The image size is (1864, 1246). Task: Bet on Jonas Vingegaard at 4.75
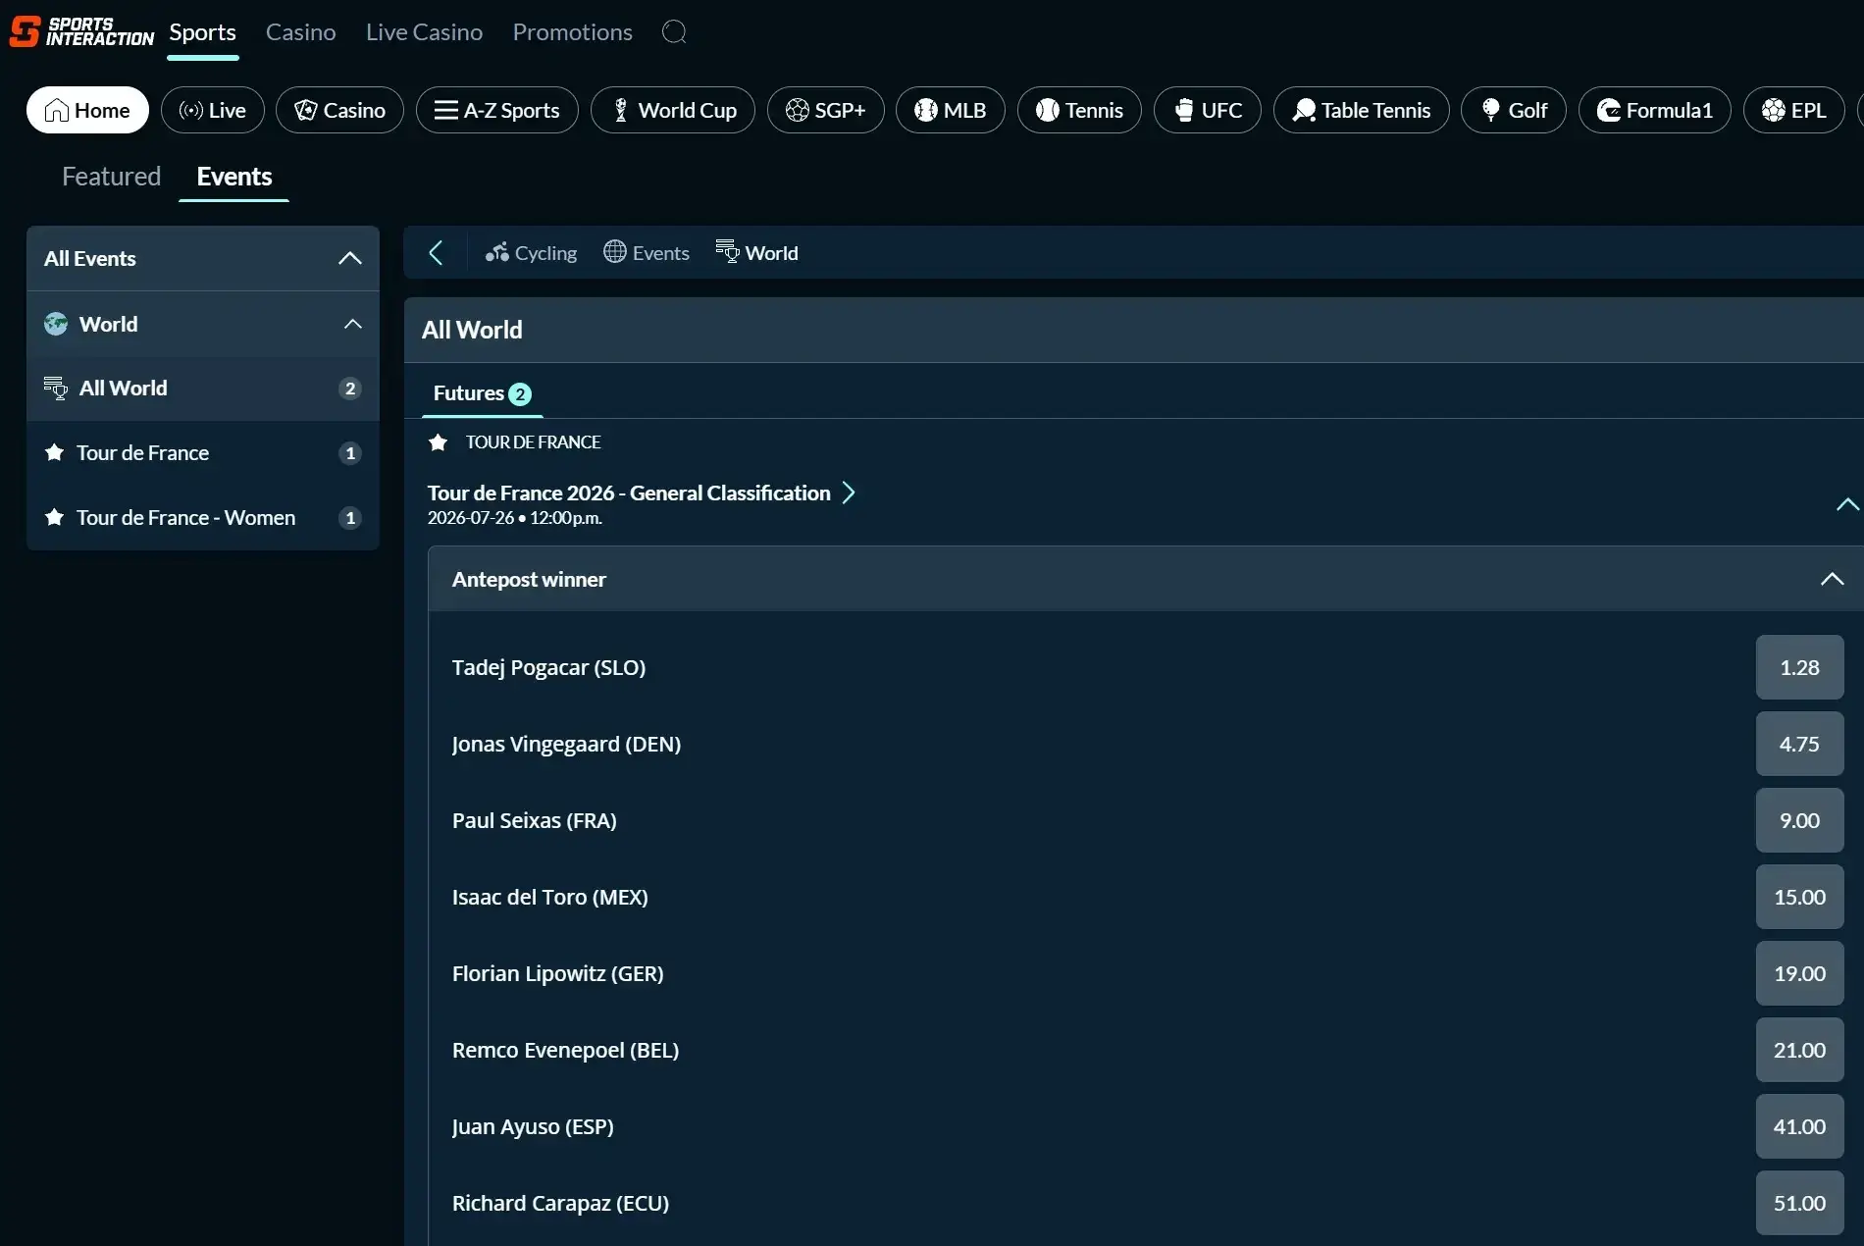[1799, 744]
